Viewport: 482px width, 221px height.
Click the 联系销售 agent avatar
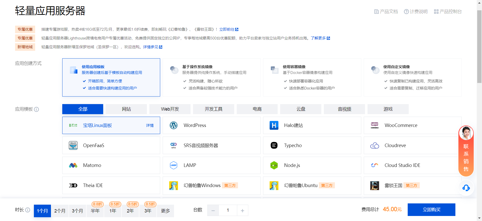pyautogui.click(x=466, y=133)
